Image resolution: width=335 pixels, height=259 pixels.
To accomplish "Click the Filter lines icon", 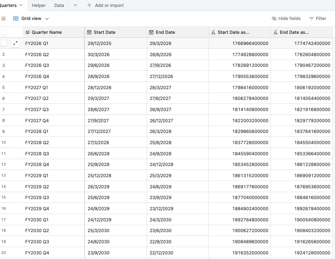I will [x=312, y=18].
